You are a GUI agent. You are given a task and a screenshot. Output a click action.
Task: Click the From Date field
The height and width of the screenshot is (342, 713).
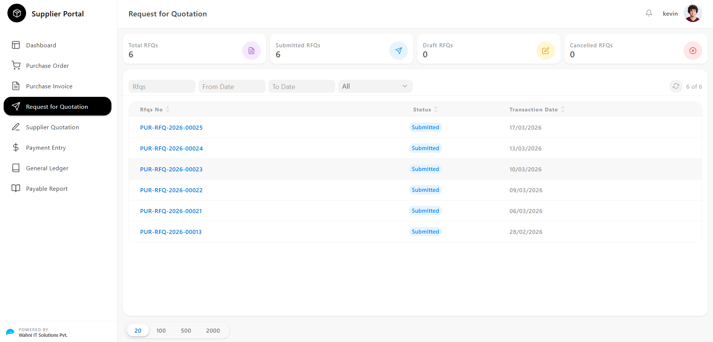(x=232, y=86)
